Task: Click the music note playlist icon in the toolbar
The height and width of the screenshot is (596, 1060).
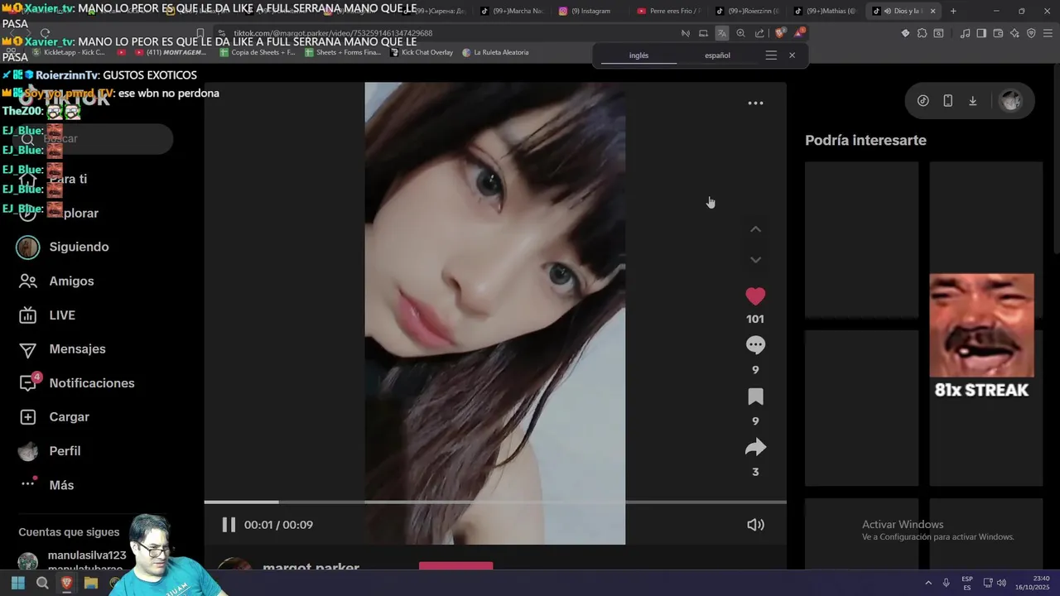Action: (x=965, y=33)
